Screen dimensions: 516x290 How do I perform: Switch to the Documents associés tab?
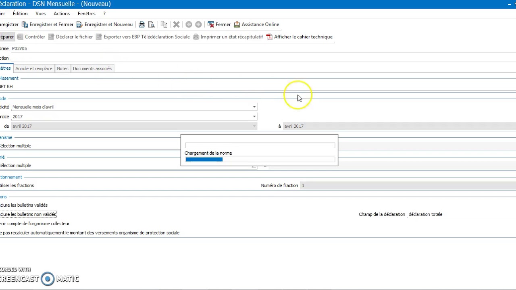pyautogui.click(x=92, y=68)
